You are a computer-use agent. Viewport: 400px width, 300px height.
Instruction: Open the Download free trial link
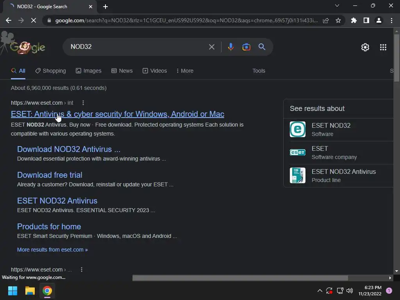pos(50,175)
